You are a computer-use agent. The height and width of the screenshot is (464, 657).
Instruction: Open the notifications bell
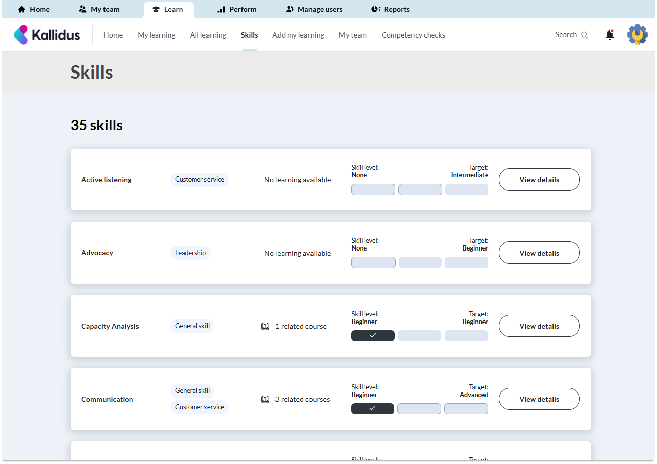pos(610,35)
